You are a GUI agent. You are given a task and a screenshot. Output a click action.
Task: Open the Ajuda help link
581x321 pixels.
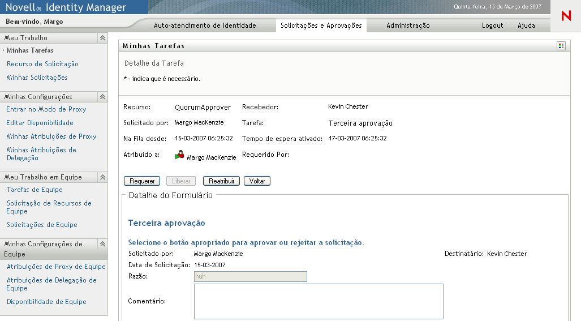(x=526, y=25)
